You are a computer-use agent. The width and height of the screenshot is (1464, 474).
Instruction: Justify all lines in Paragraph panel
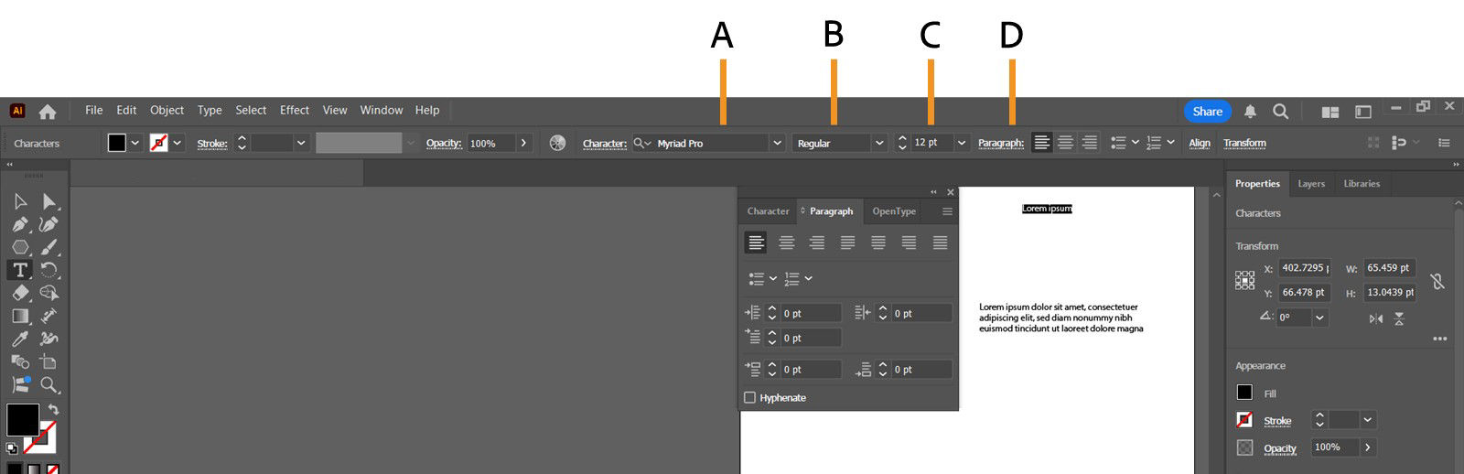coord(940,242)
